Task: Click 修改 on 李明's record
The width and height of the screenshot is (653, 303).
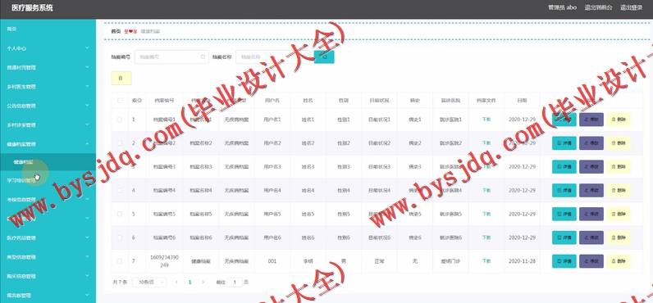Action: pos(591,261)
